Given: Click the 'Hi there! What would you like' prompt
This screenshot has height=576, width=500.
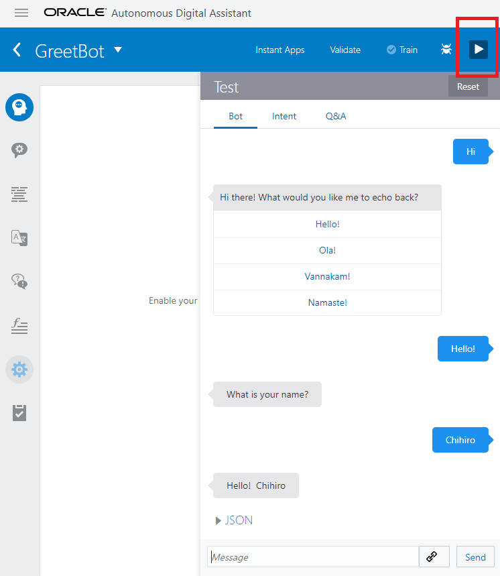Looking at the screenshot, I should click(x=327, y=198).
